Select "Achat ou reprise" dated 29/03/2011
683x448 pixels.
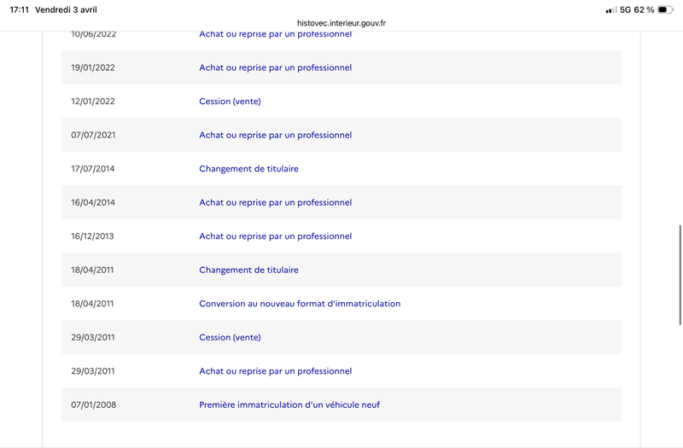[x=275, y=371]
